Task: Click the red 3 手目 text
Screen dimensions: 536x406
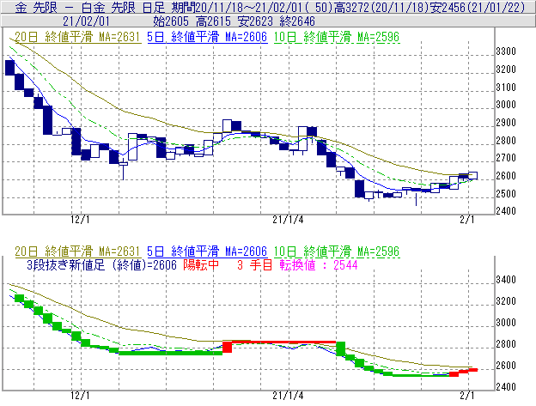Action: [x=254, y=265]
